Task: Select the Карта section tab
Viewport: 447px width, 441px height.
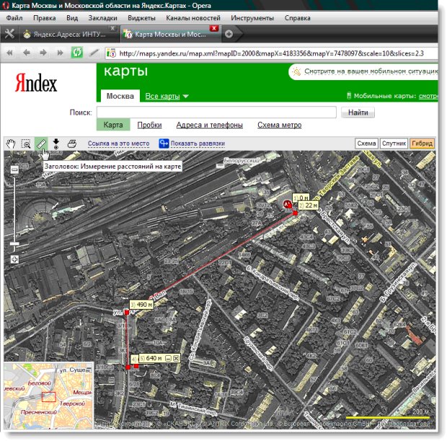Action: pyautogui.click(x=113, y=125)
